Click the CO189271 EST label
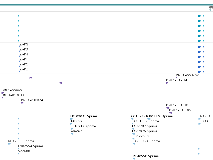 pyautogui.click(x=139, y=116)
